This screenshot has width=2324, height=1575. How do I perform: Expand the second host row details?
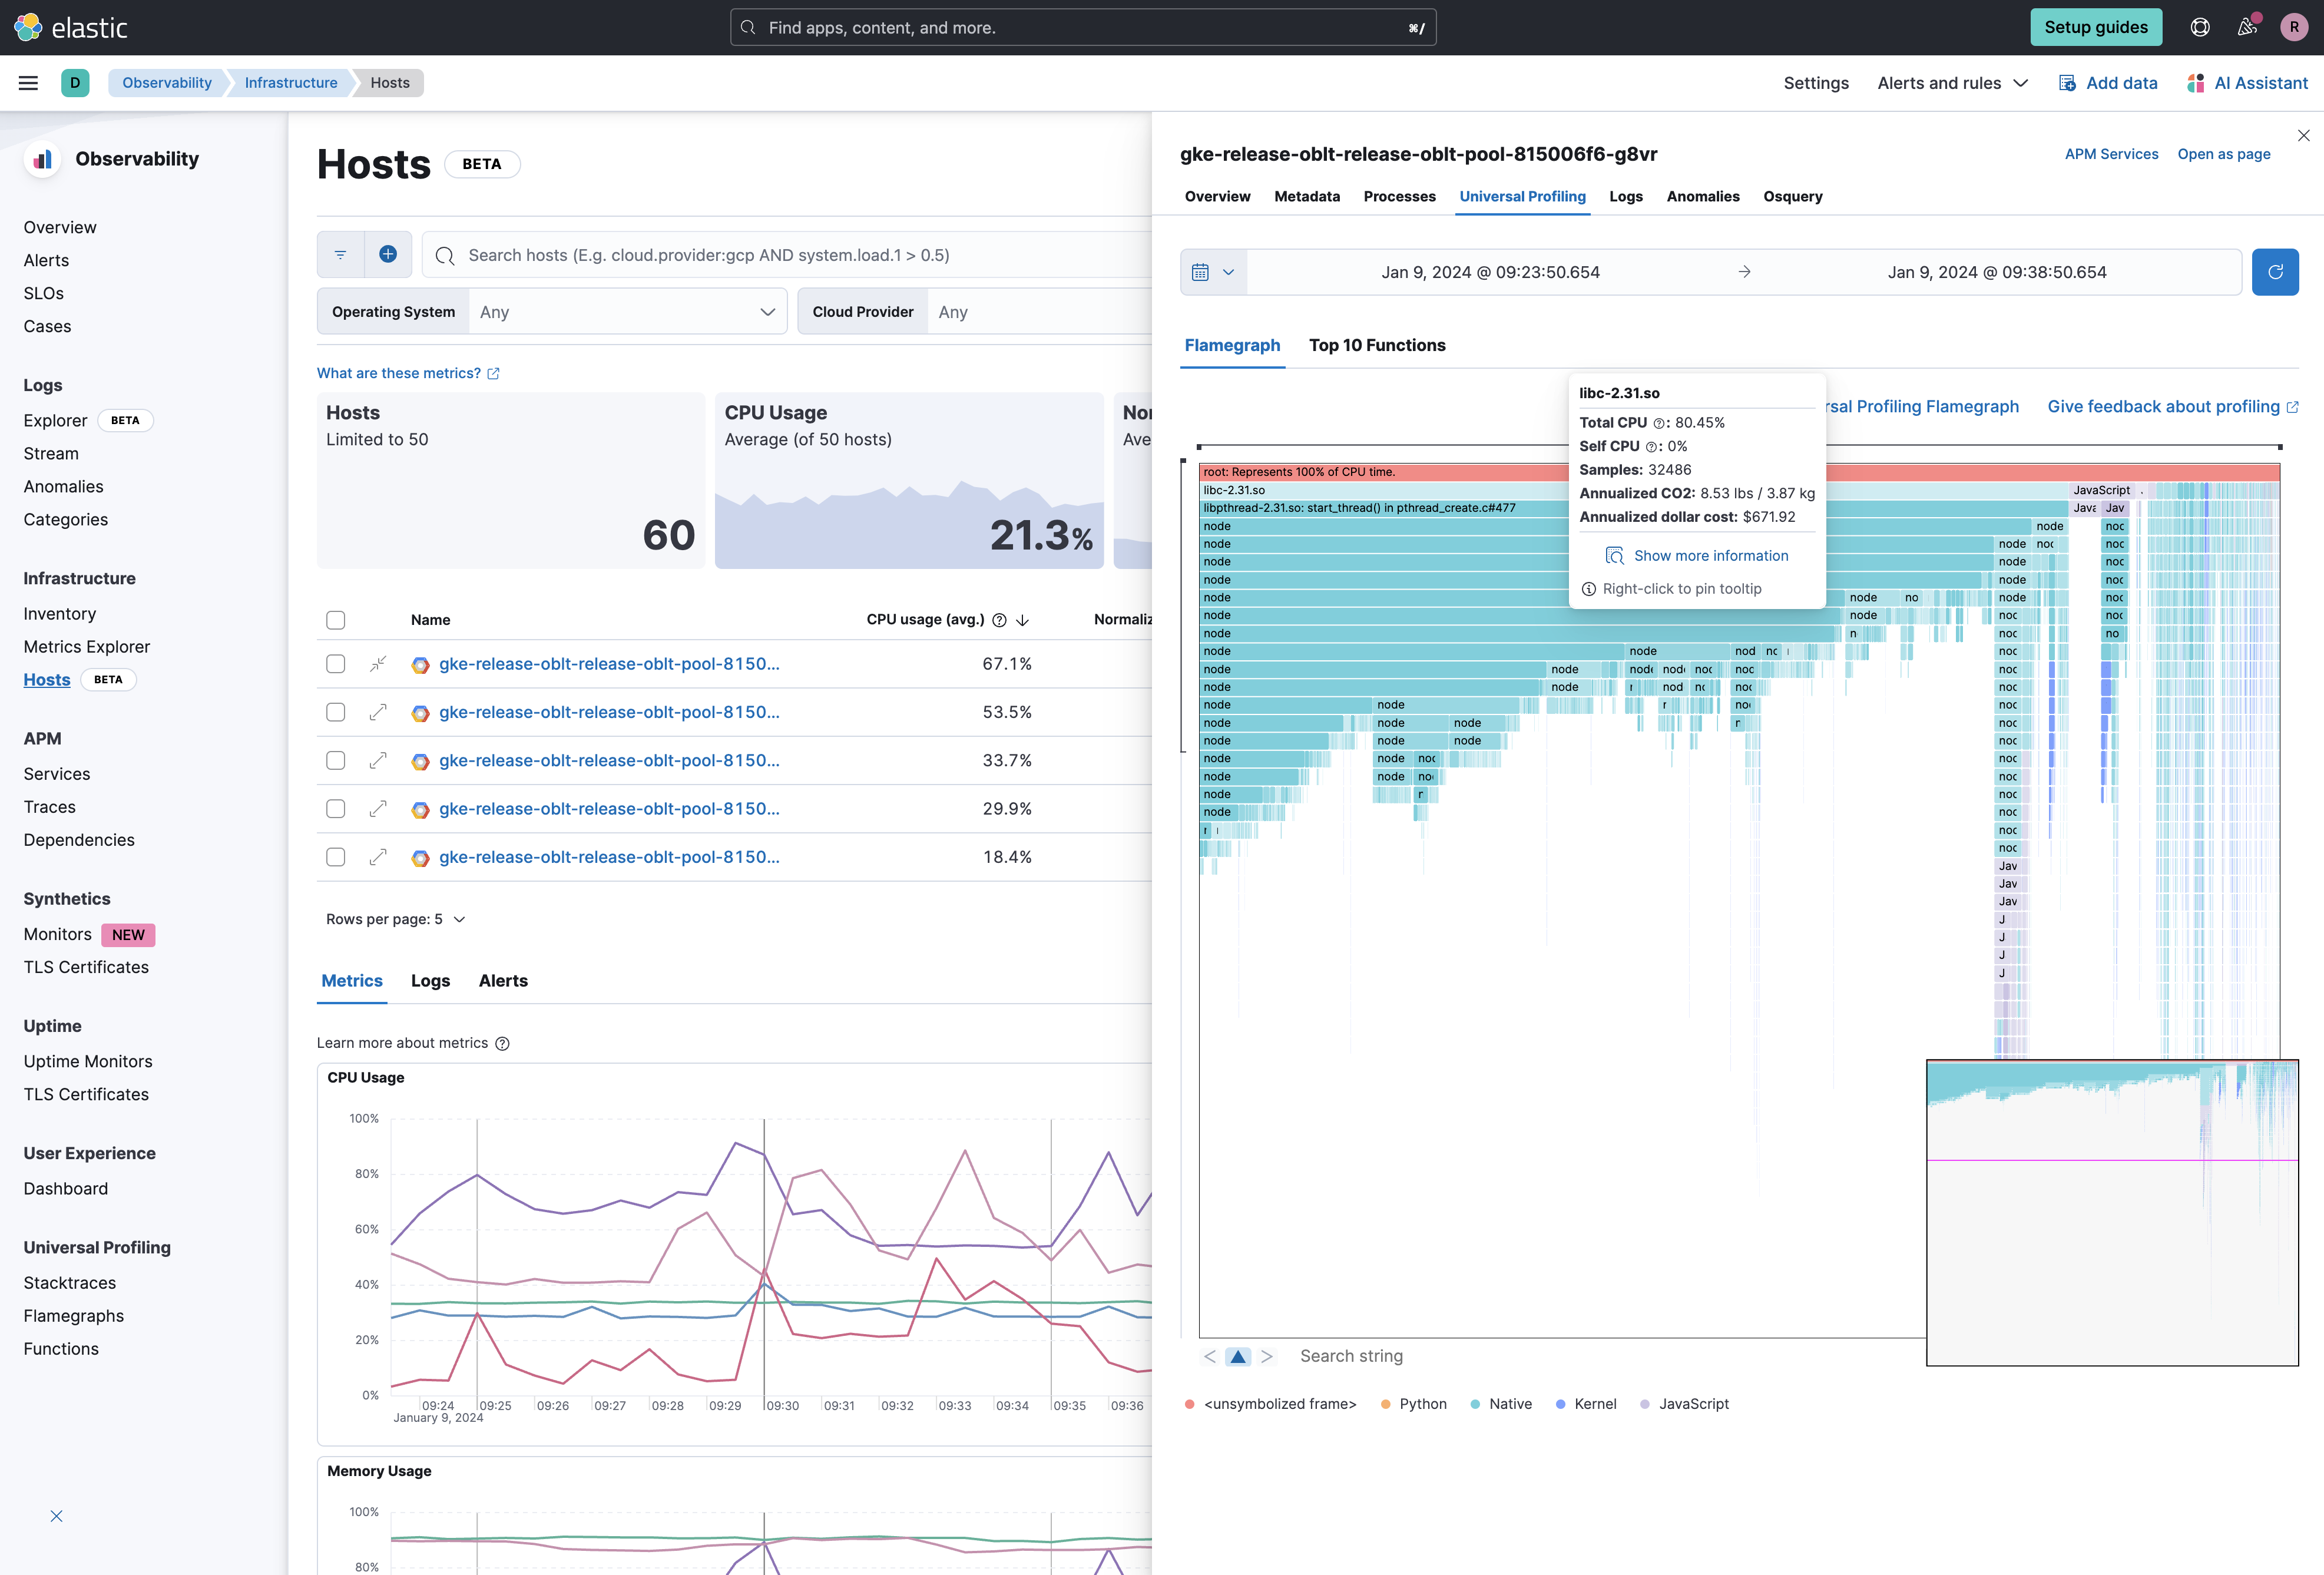378,712
